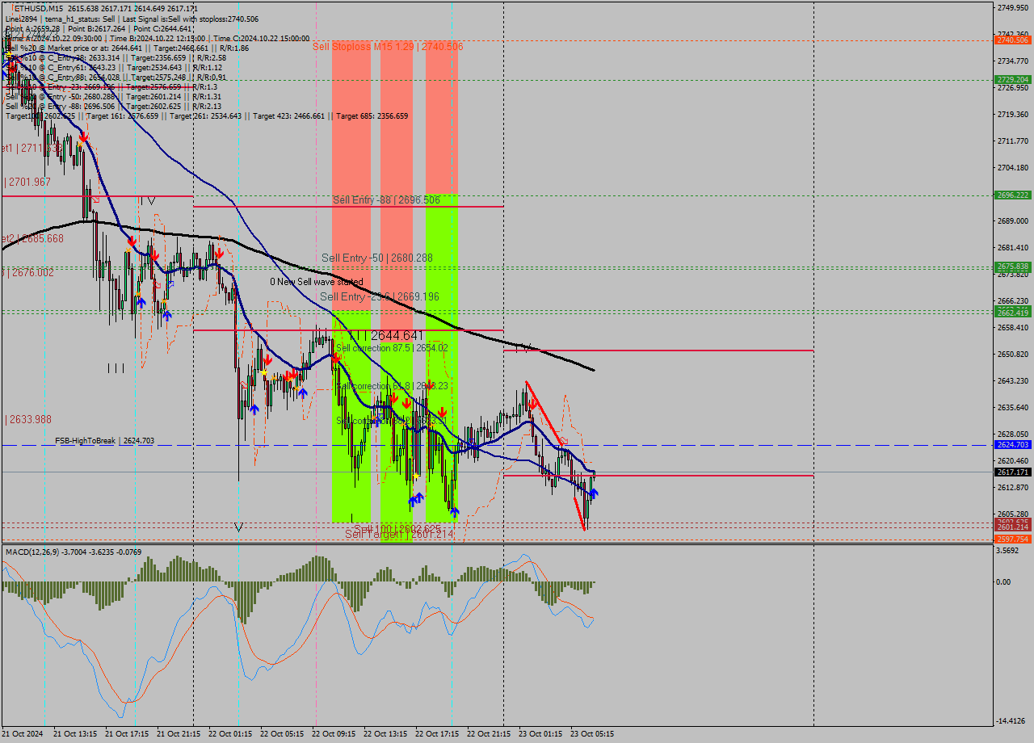
Task: Click the 2701.967 level label at left
Action: [29, 182]
